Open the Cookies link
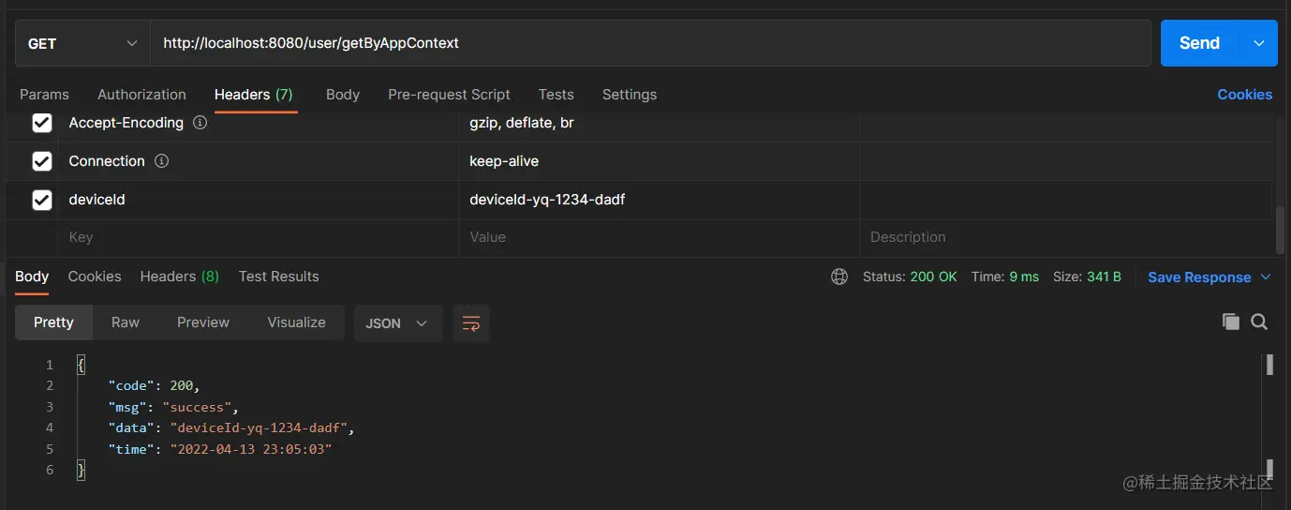Viewport: 1291px width, 510px height. tap(1244, 95)
